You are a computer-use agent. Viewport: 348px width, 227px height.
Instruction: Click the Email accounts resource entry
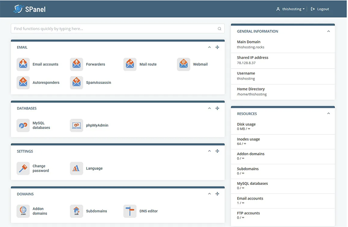[x=283, y=201]
